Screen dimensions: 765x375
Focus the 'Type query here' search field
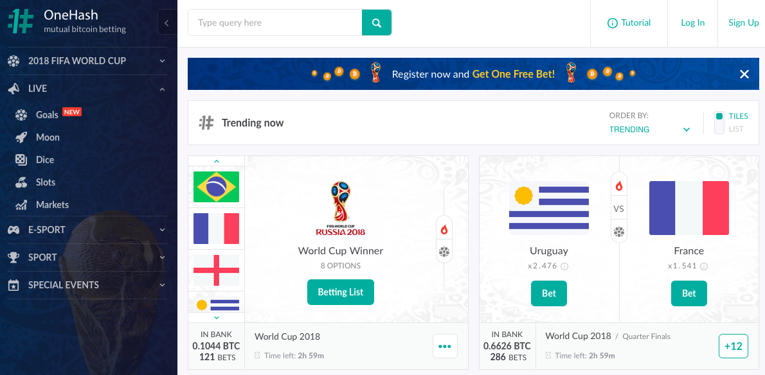(274, 22)
